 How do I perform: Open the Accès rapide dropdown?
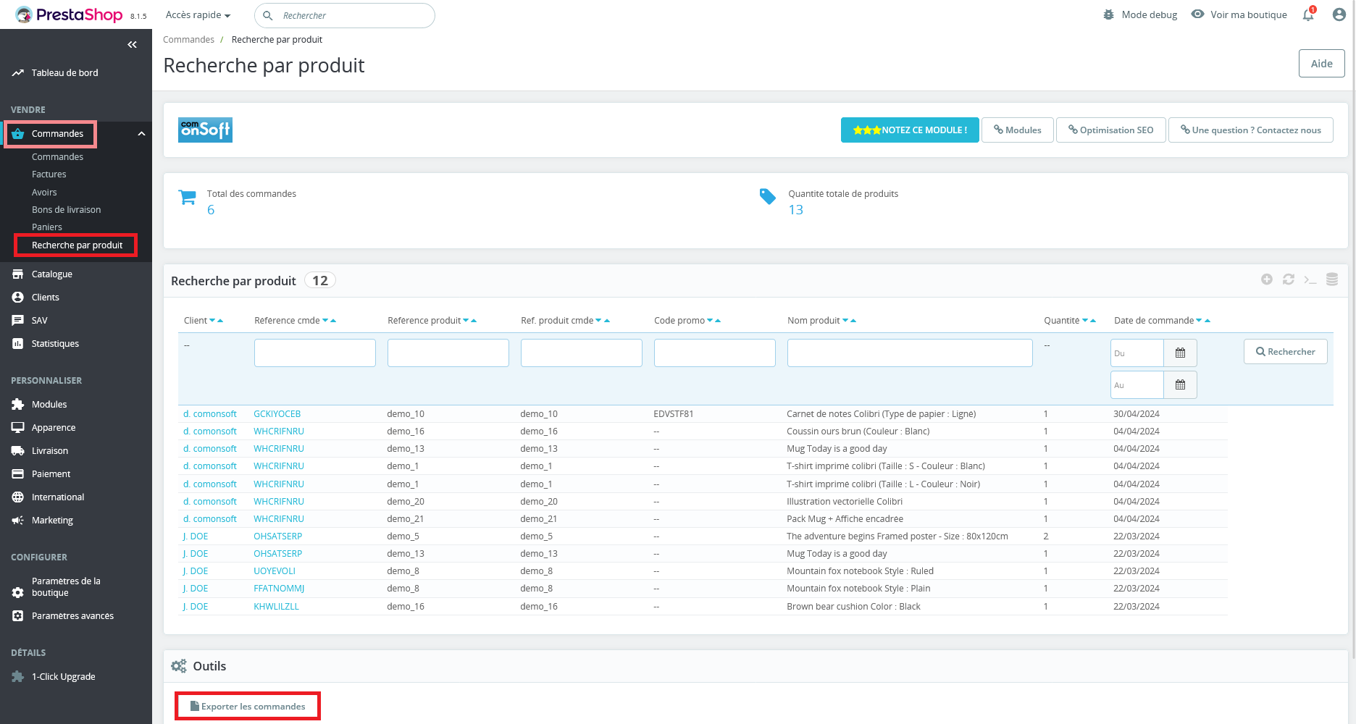coord(197,14)
